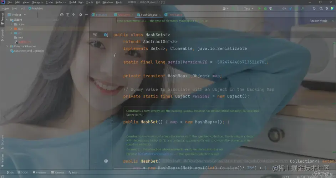
Task: Toggle Reader Mode
Action: point(318,21)
